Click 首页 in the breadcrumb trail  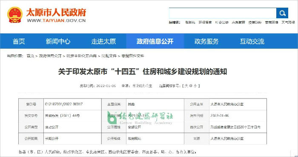(30, 56)
